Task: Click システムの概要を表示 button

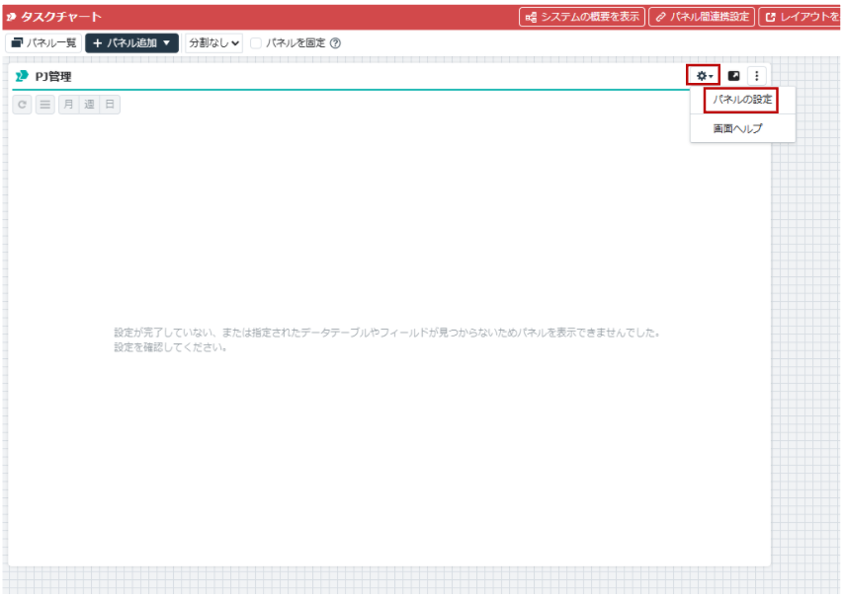Action: [582, 17]
